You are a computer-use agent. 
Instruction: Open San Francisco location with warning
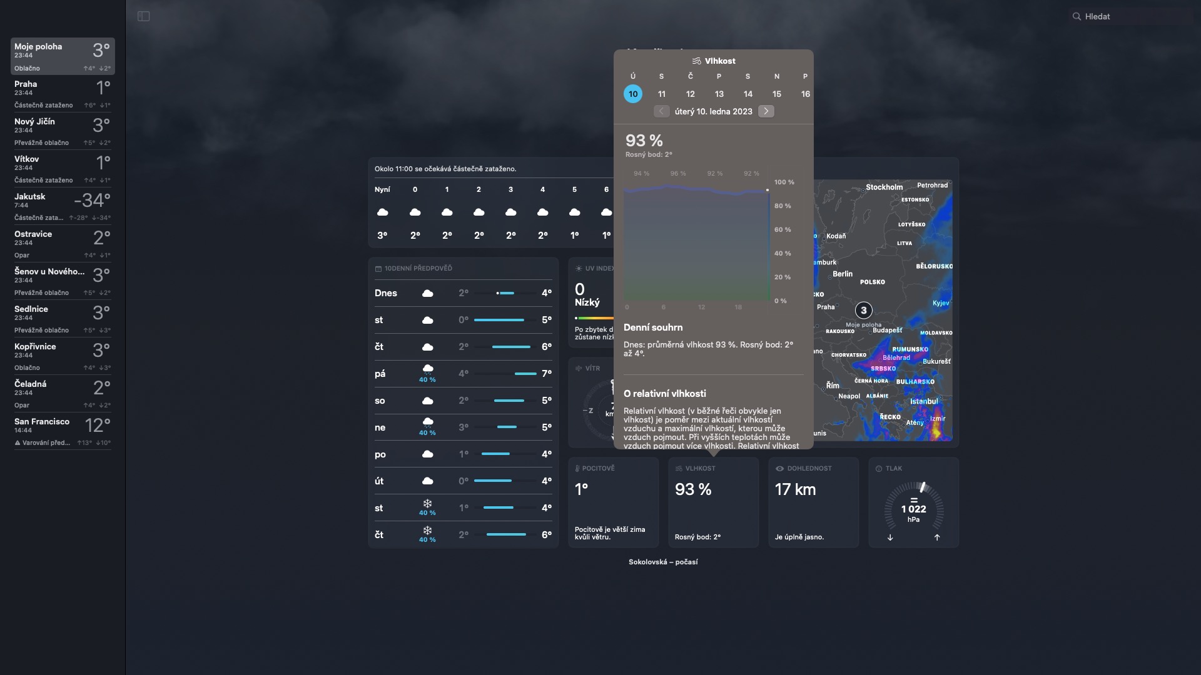[62, 431]
